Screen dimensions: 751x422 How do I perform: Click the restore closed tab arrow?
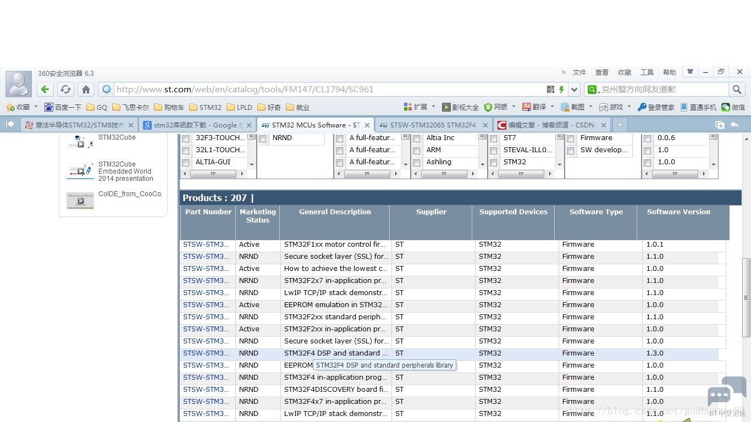[735, 125]
